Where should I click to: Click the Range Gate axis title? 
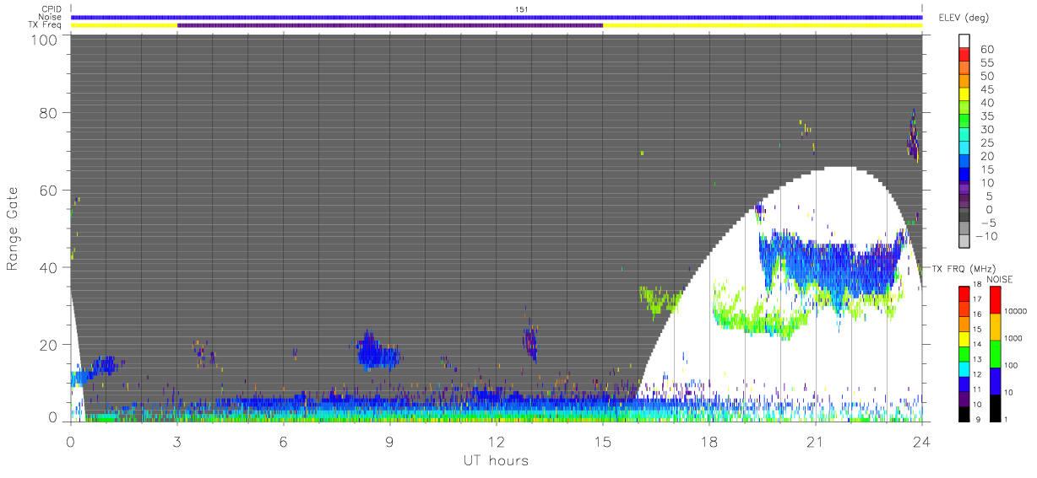[x=14, y=228]
